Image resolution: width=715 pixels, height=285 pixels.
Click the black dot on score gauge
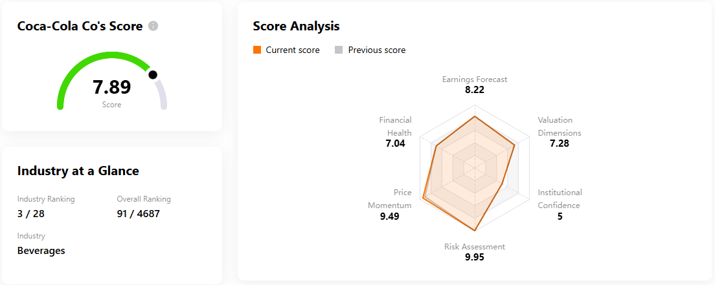[153, 75]
